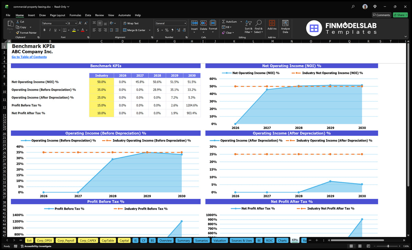Toggle underline formatting
Viewport: 412px width, 250px height.
click(x=55, y=30)
